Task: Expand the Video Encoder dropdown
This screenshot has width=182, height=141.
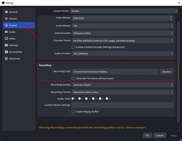Action: click(122, 33)
